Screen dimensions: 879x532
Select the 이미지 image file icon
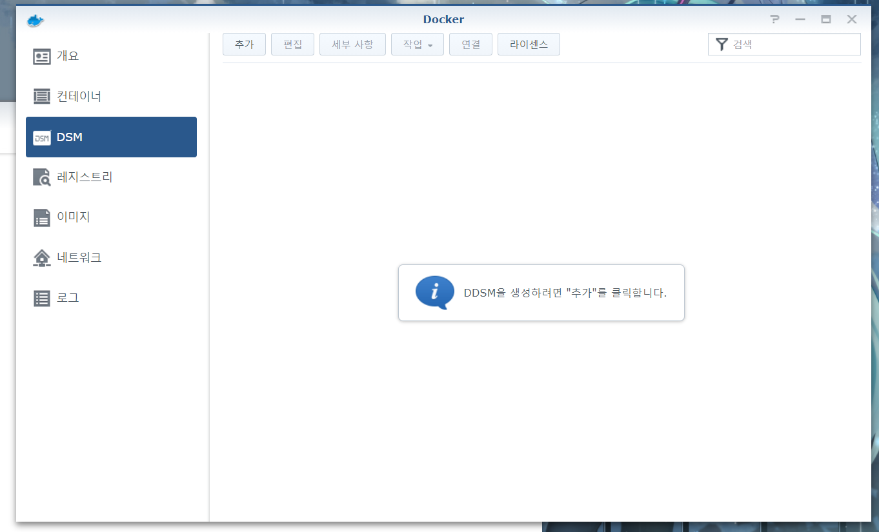(42, 218)
